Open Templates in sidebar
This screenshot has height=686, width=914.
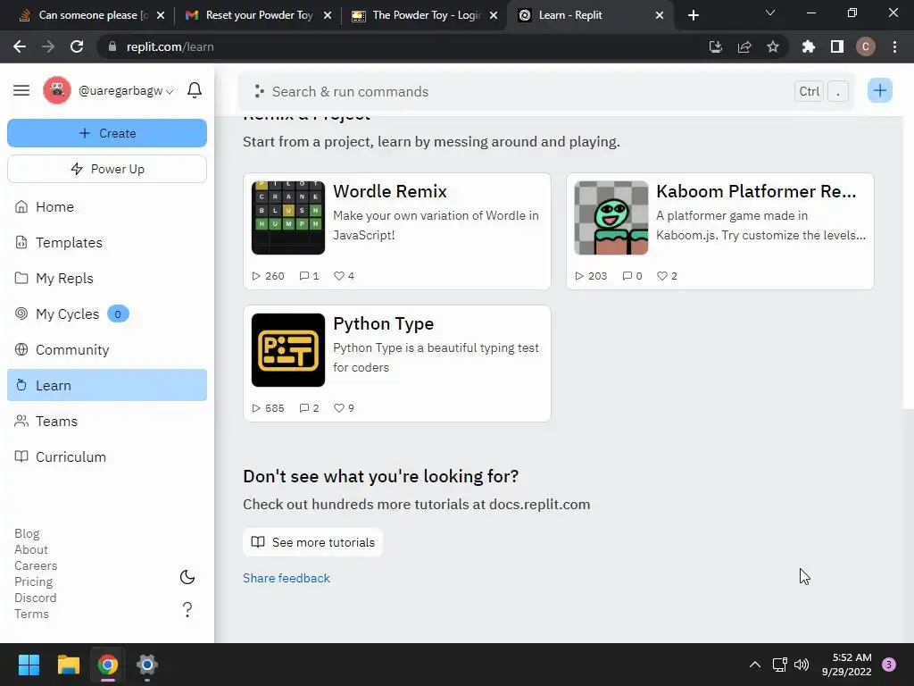pyautogui.click(x=107, y=243)
